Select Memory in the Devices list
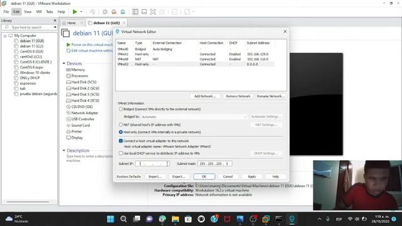Image resolution: width=402 pixels, height=226 pixels. [78, 70]
